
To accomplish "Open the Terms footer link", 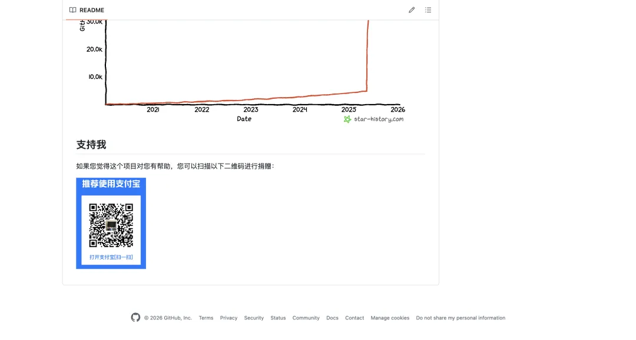I will pos(206,318).
